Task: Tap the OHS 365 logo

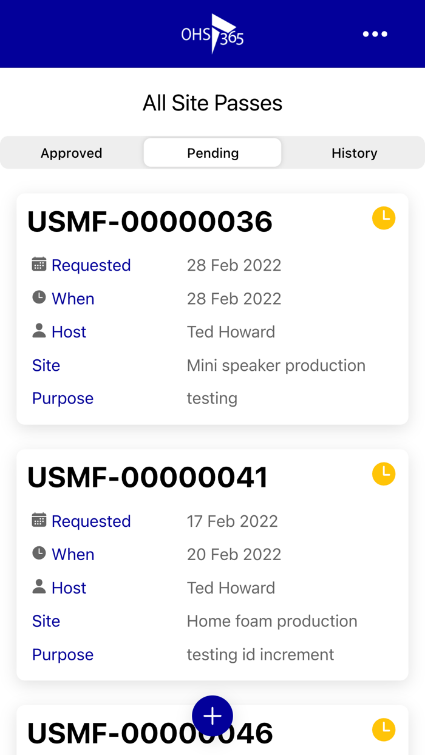Action: (x=212, y=34)
